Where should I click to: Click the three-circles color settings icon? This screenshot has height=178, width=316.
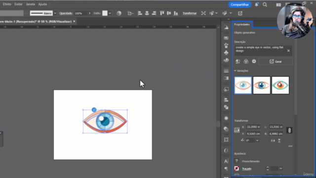[x=246, y=61]
